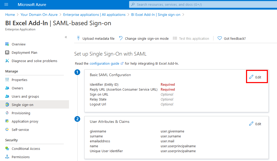Click the Permissions hierarchy icon
This screenshot has height=161, width=277.
click(7, 157)
